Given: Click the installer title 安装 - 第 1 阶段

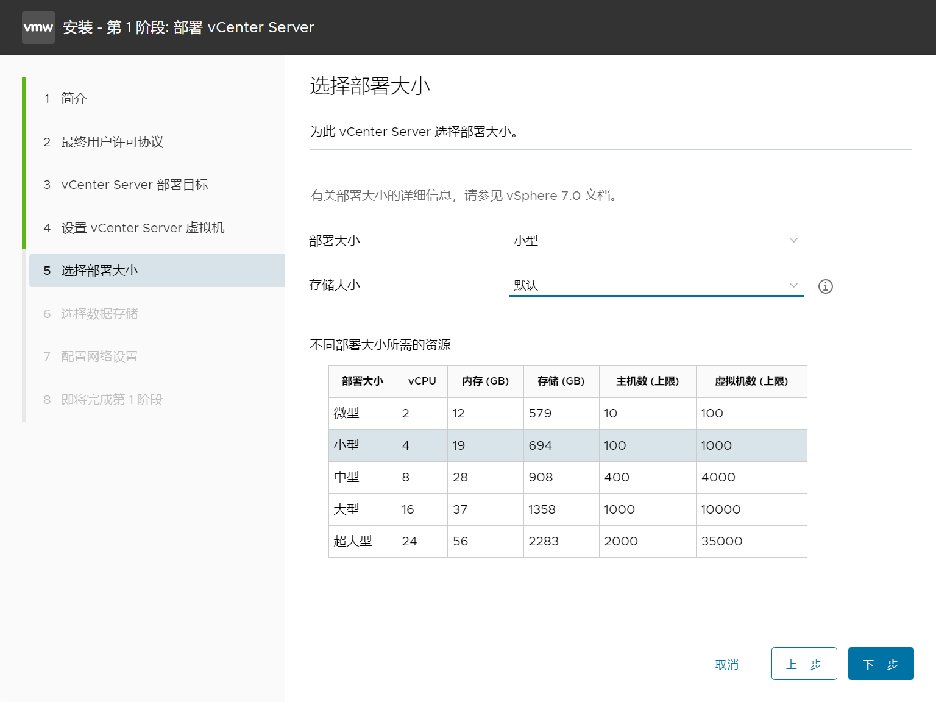Looking at the screenshot, I should [x=188, y=27].
